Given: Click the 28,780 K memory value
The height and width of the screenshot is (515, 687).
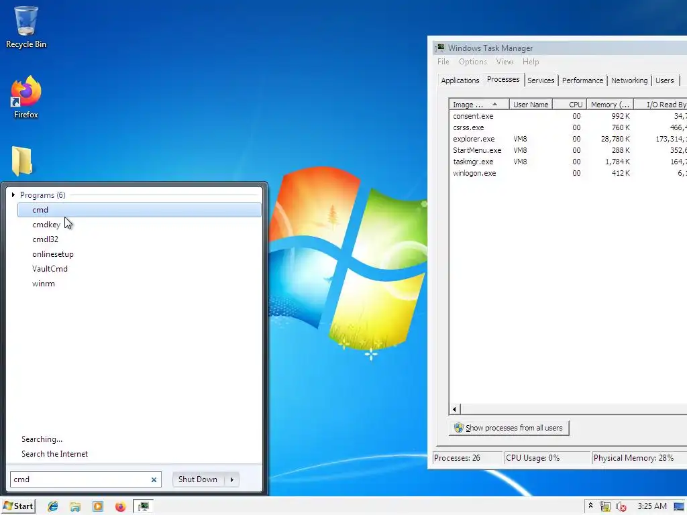Looking at the screenshot, I should pyautogui.click(x=615, y=139).
